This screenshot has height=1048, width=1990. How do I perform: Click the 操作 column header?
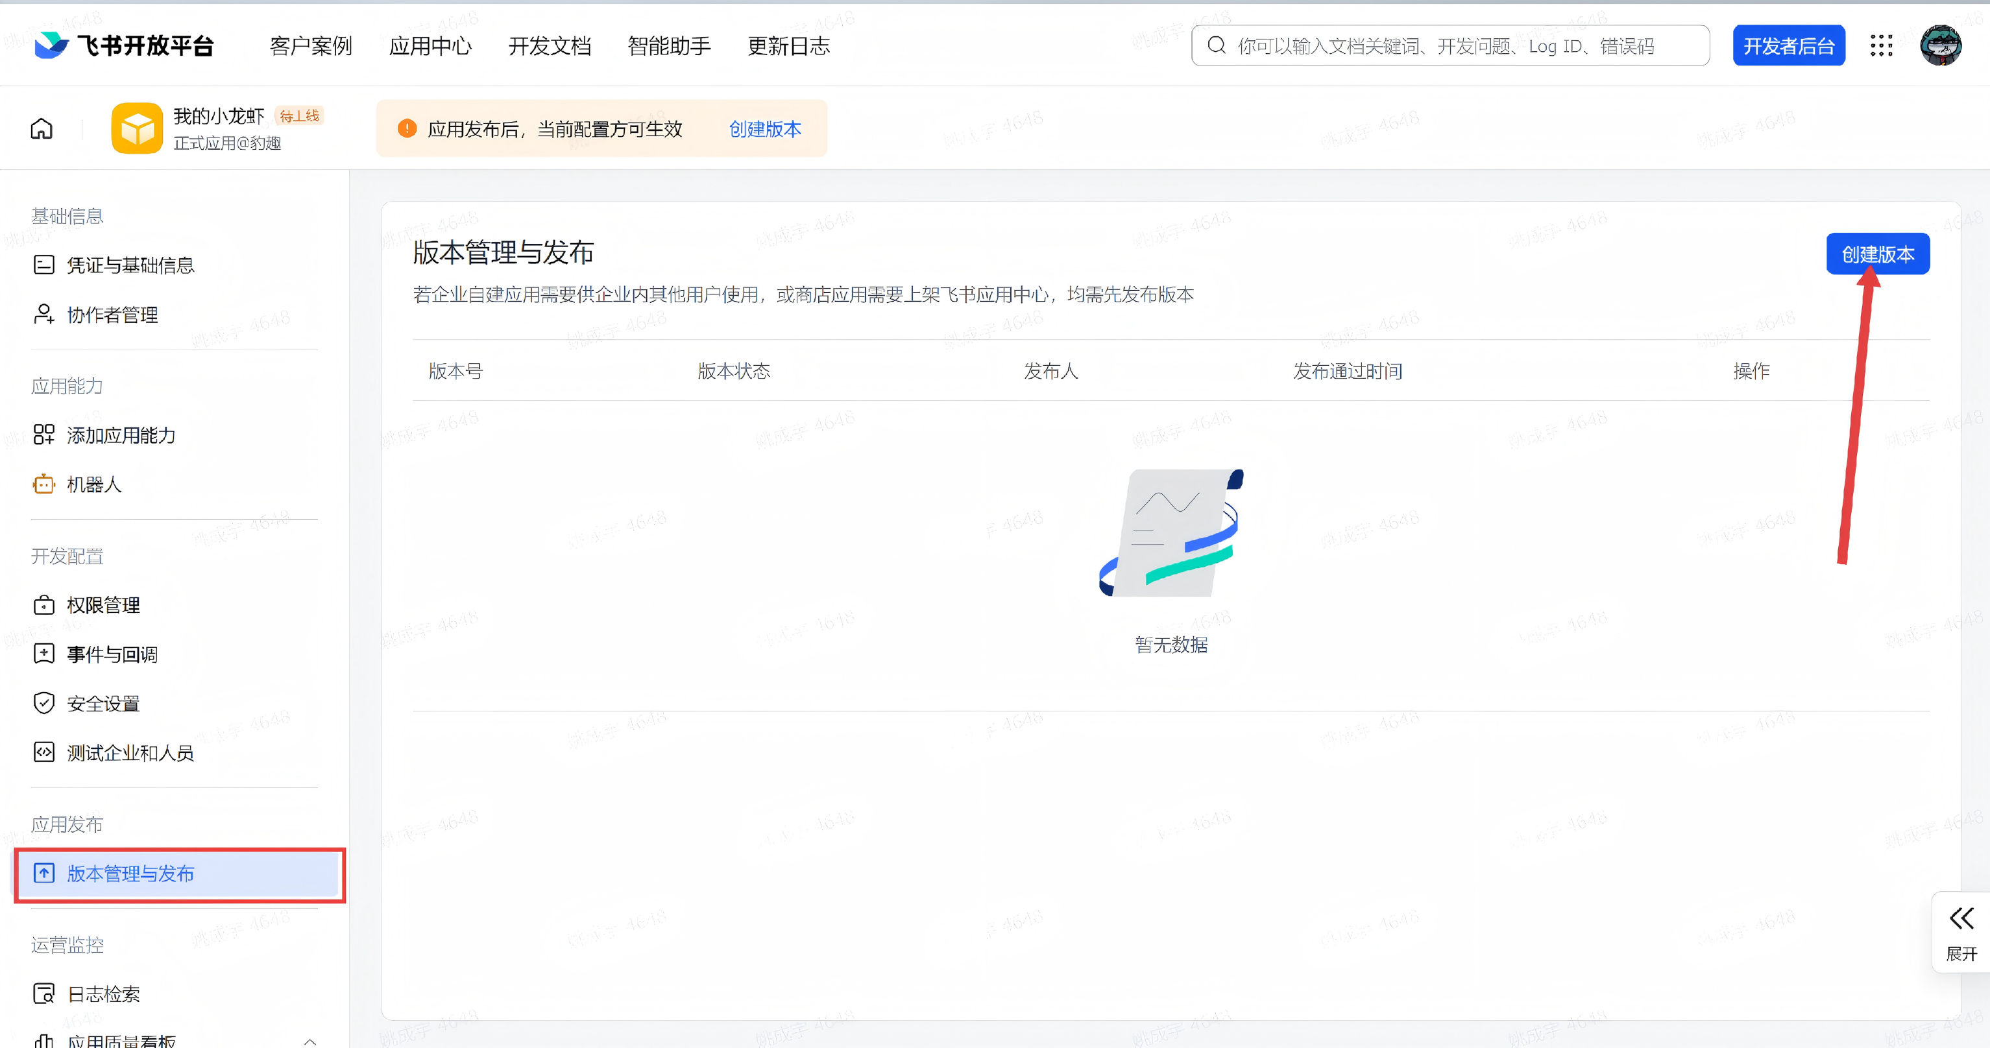(1751, 371)
